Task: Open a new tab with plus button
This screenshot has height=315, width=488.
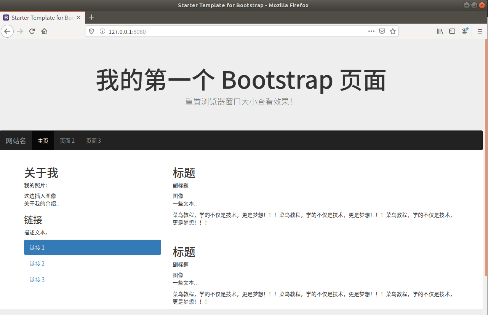Action: click(91, 17)
